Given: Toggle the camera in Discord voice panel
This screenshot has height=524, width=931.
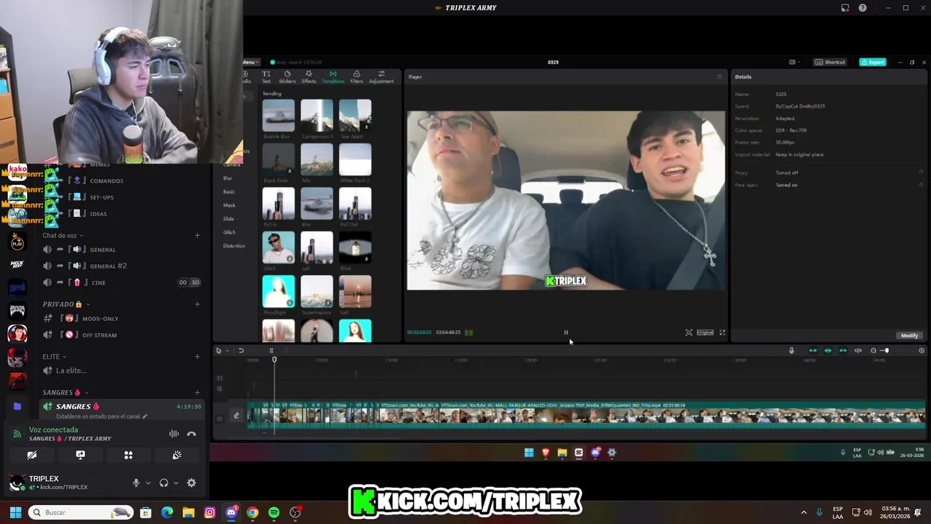Looking at the screenshot, I should (32, 455).
